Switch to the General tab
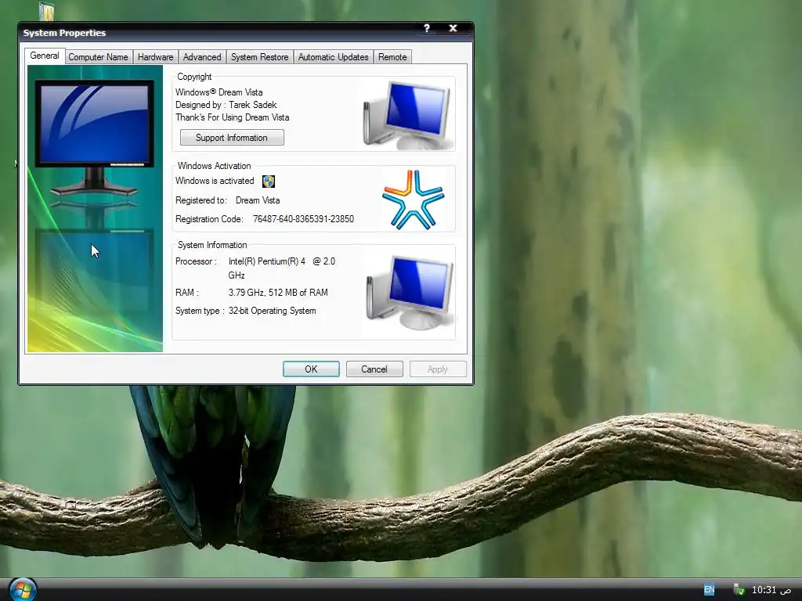 coord(45,56)
